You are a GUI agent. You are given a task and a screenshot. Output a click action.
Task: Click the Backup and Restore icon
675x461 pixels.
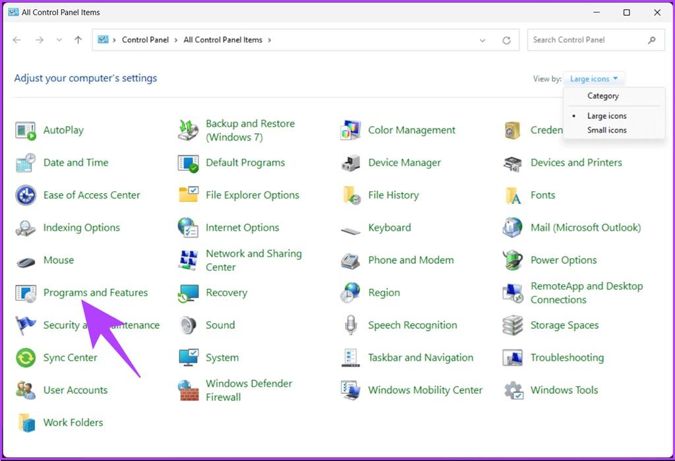click(x=188, y=130)
